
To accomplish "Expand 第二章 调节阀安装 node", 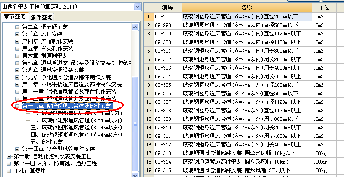I will tap(17, 27).
